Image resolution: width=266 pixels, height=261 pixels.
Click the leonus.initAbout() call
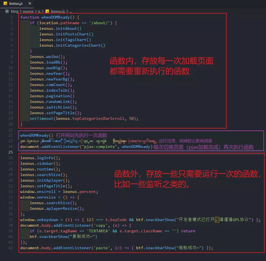click(x=60, y=28)
